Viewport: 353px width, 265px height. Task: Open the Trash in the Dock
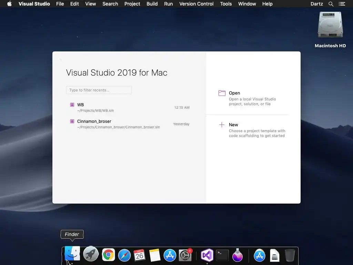[290, 255]
